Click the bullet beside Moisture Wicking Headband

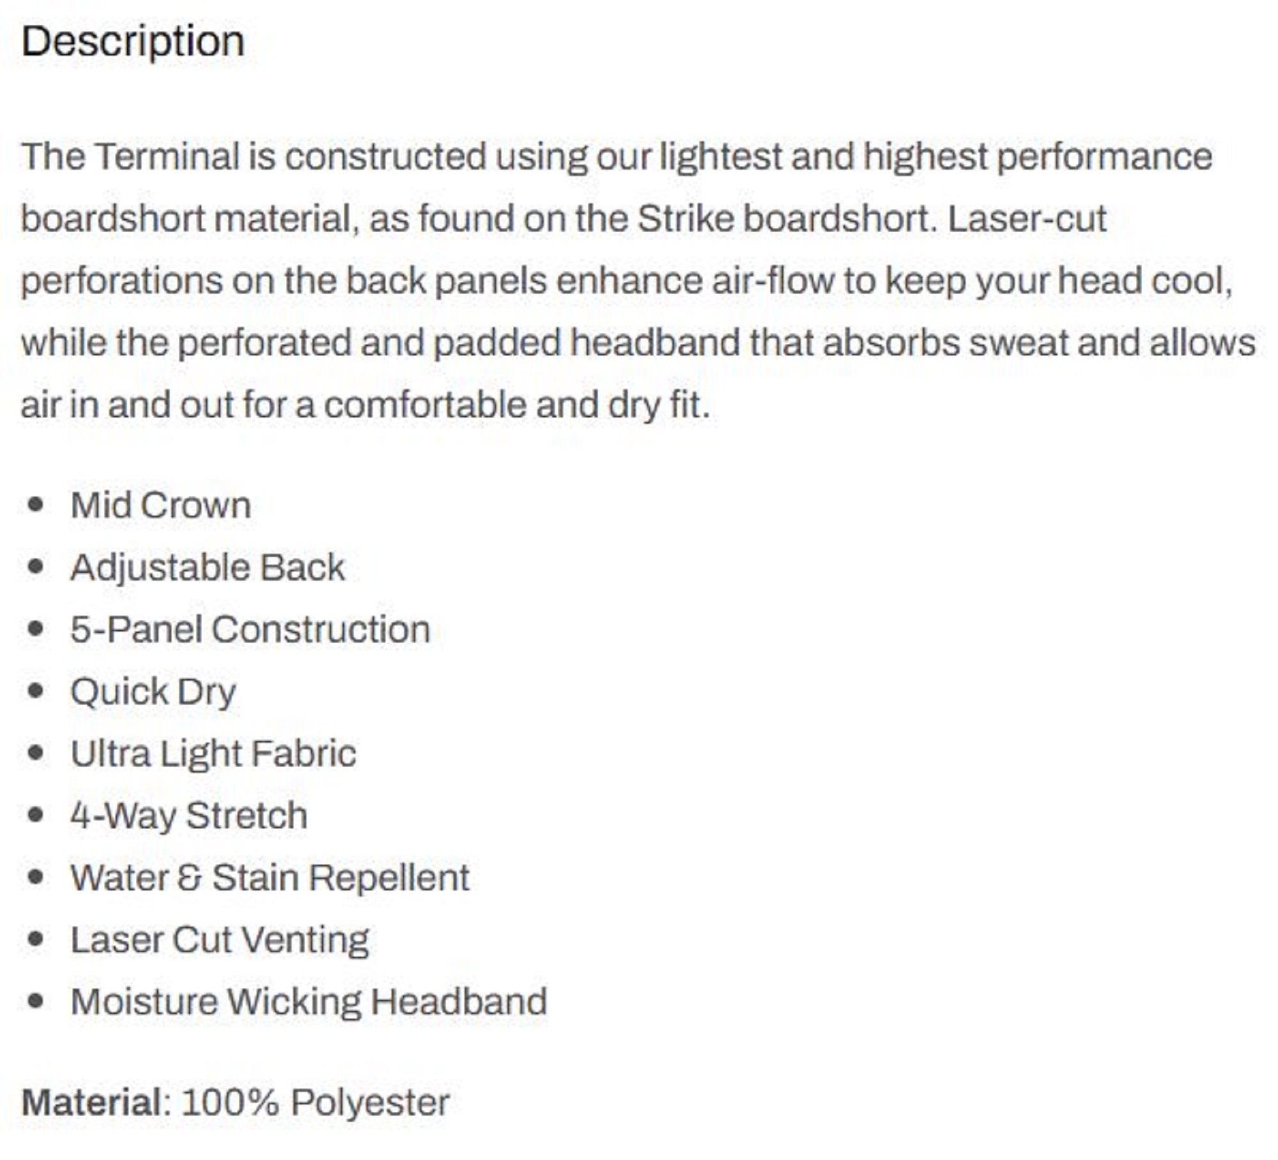point(36,1001)
